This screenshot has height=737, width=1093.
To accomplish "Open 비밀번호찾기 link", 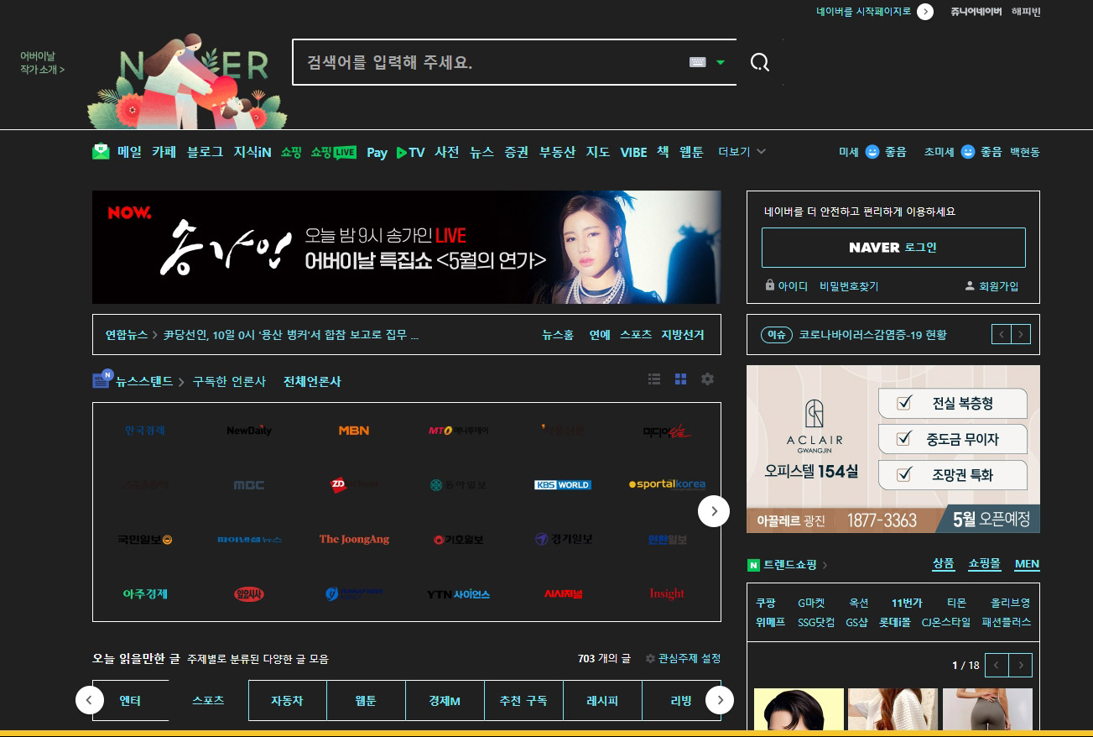I will (x=849, y=286).
